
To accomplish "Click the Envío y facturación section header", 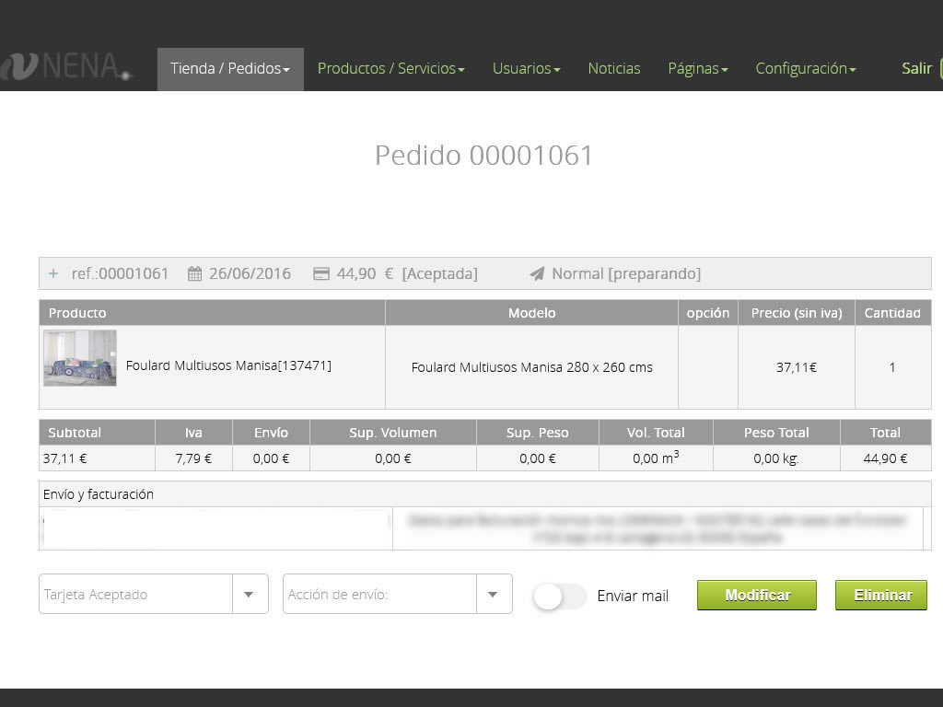I will point(99,494).
